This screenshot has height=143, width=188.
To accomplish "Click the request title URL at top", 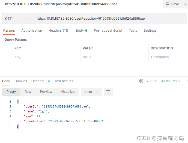I will tap(61, 4).
